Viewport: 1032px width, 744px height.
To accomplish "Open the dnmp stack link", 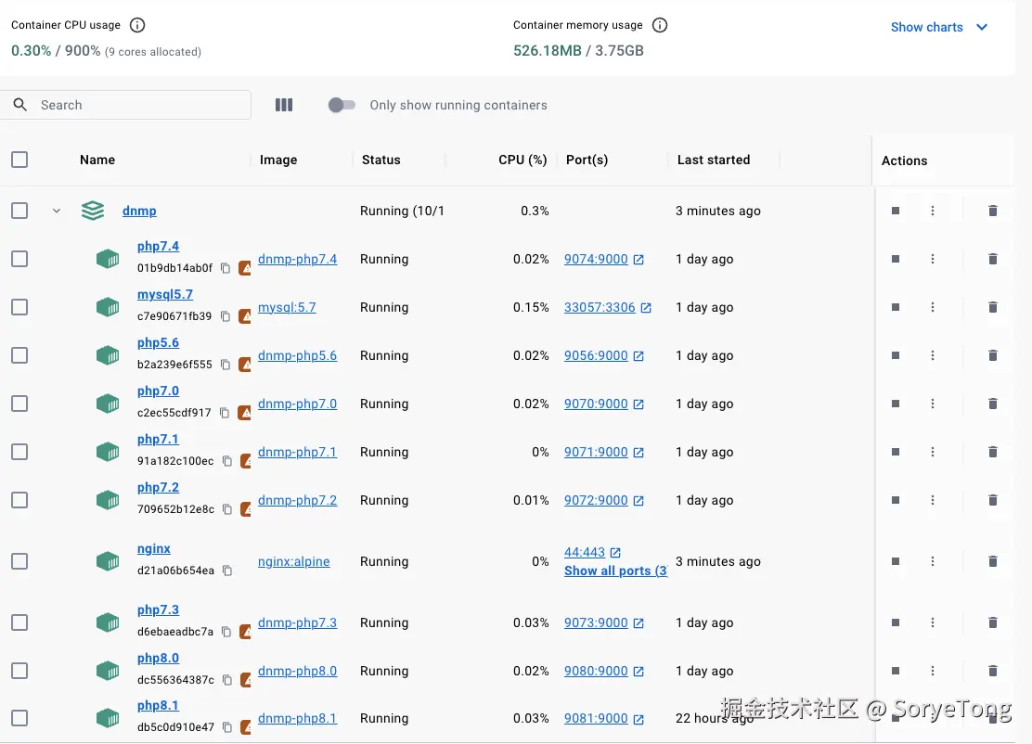I will [x=139, y=212].
